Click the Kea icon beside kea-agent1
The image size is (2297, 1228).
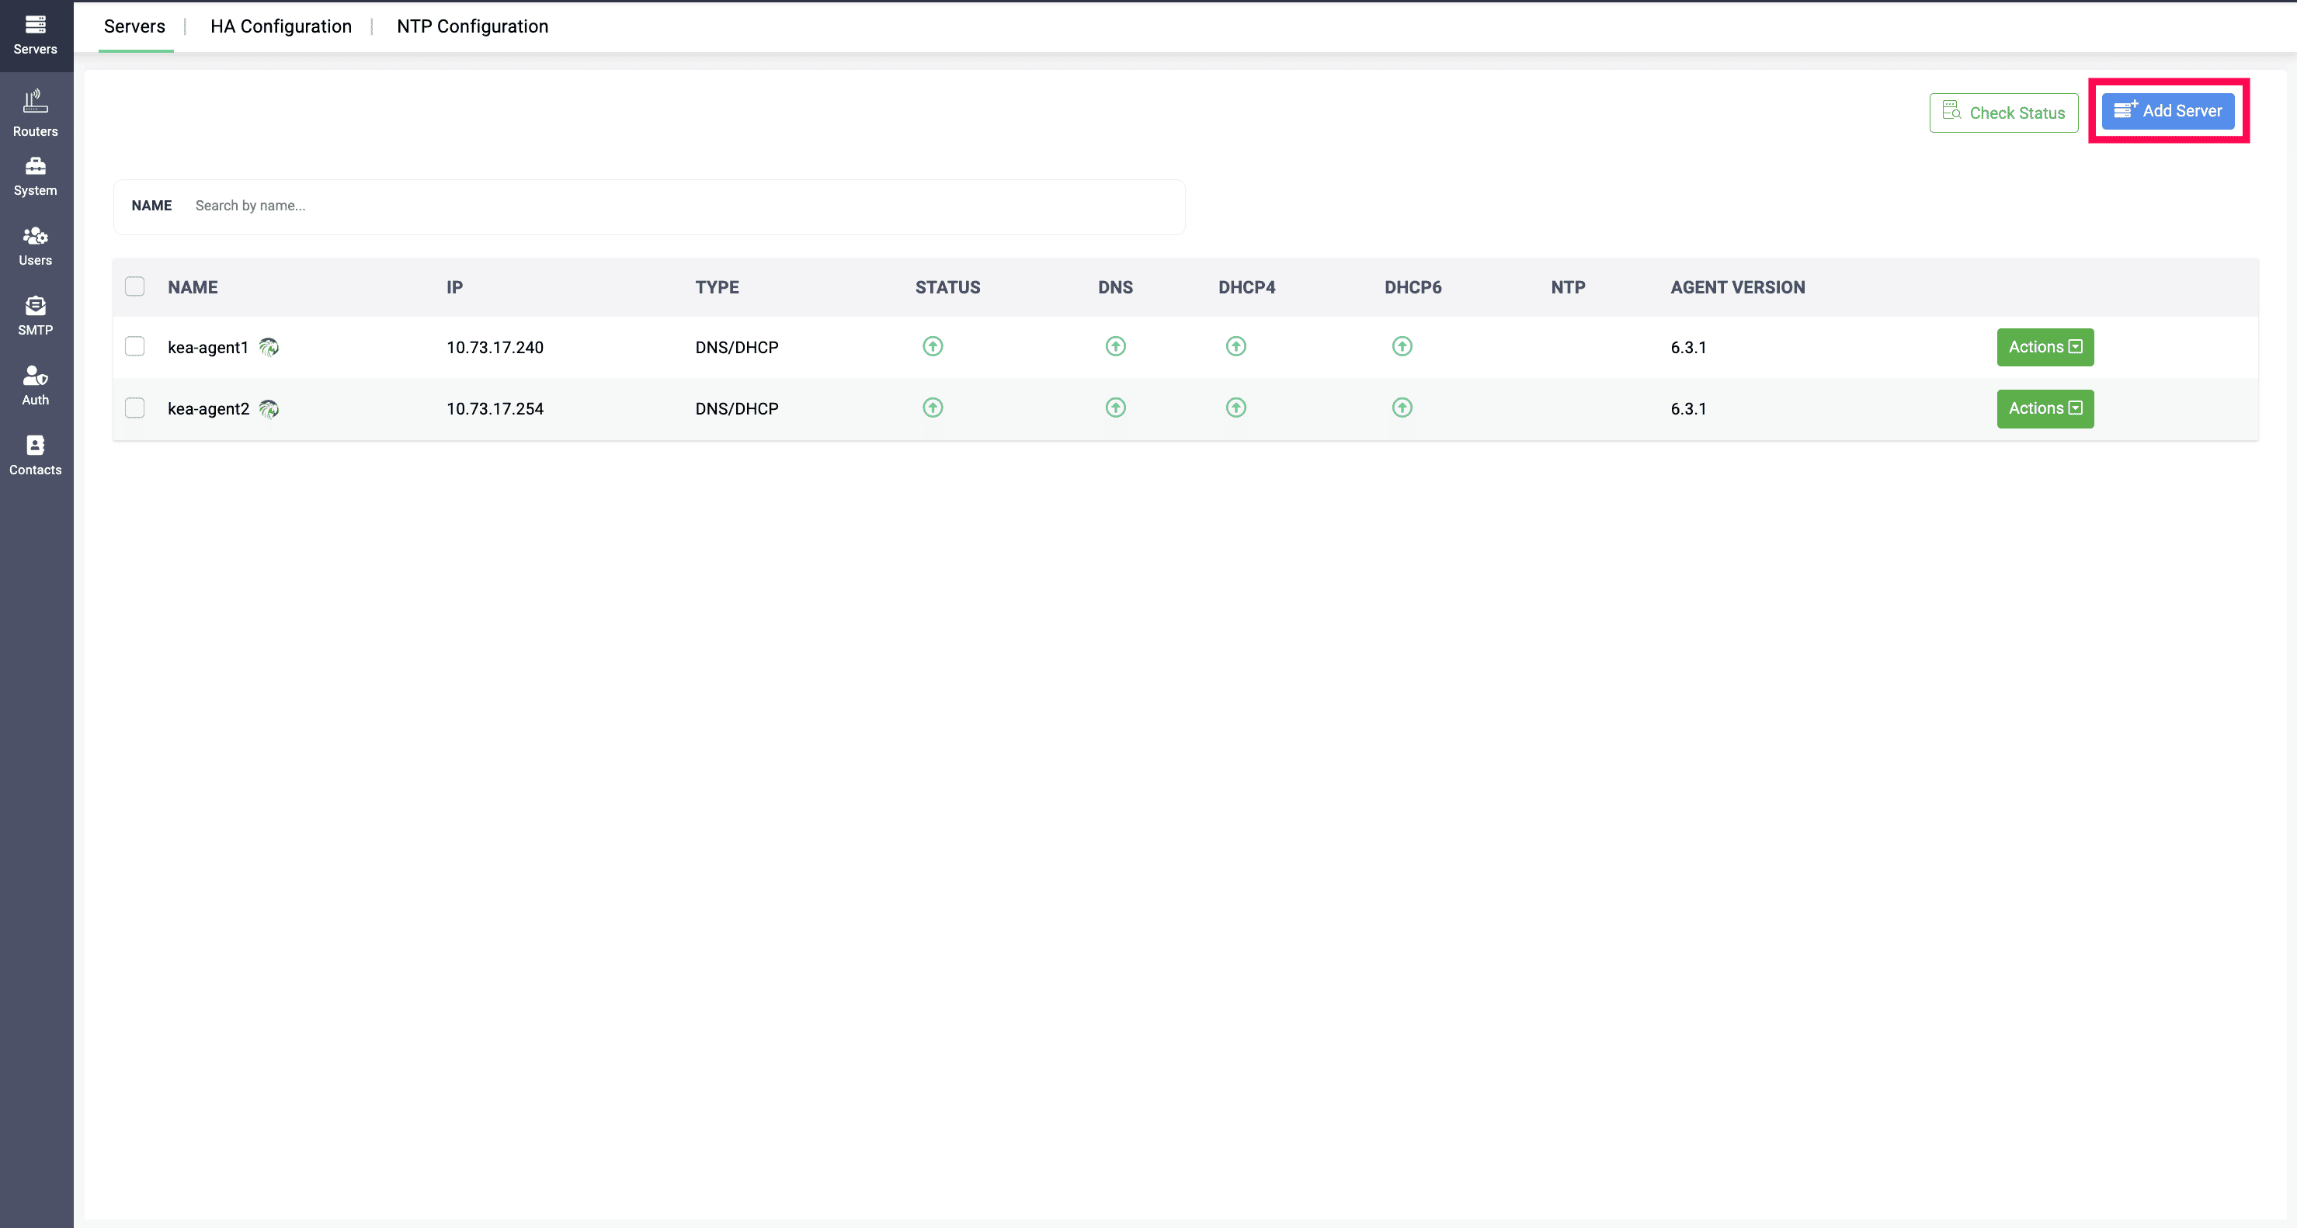269,348
